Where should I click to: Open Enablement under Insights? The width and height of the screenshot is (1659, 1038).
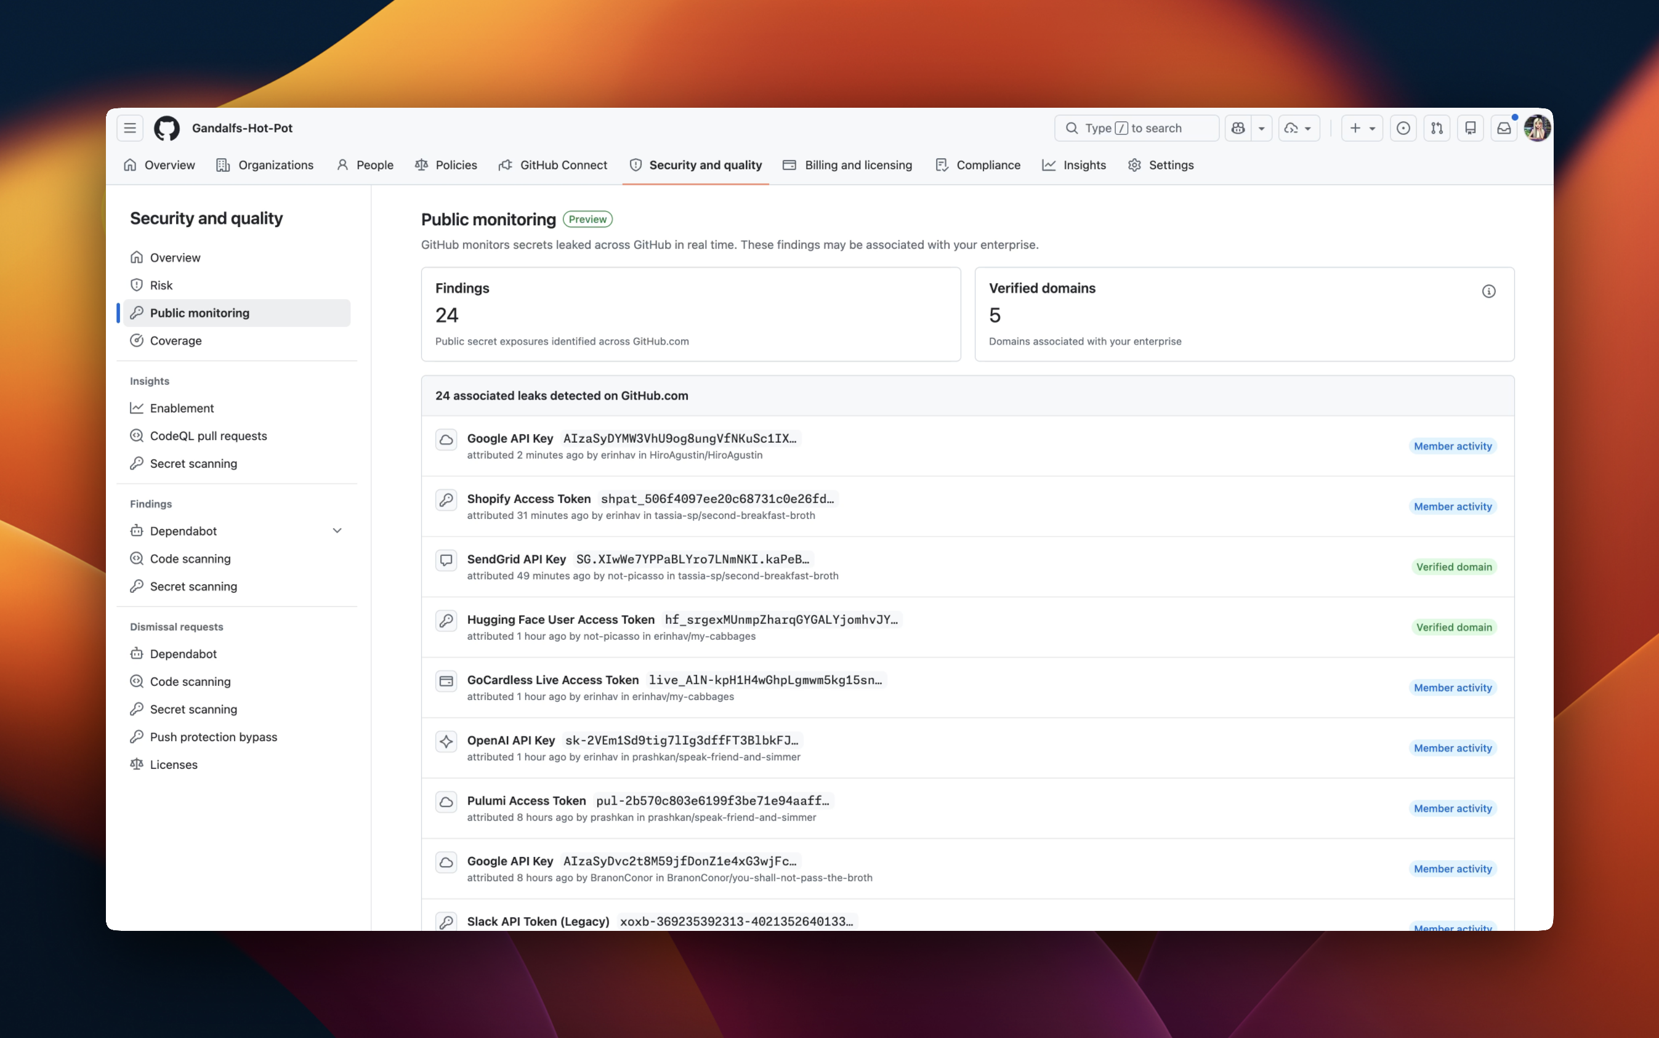237,408
